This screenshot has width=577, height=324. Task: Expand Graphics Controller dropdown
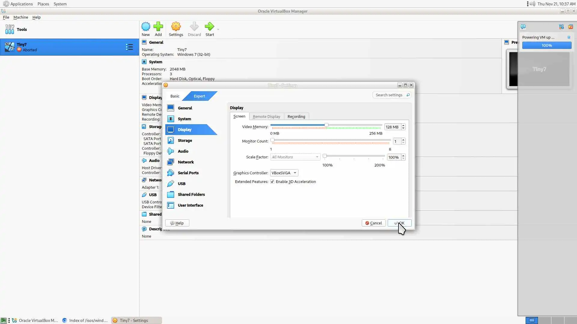pos(284,173)
